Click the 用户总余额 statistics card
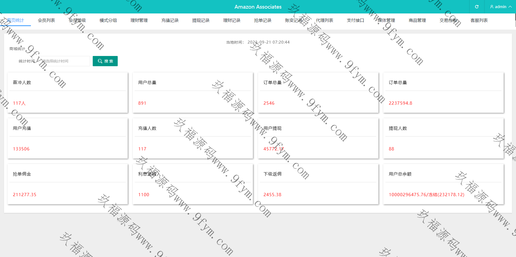The height and width of the screenshot is (257, 516). 443,184
